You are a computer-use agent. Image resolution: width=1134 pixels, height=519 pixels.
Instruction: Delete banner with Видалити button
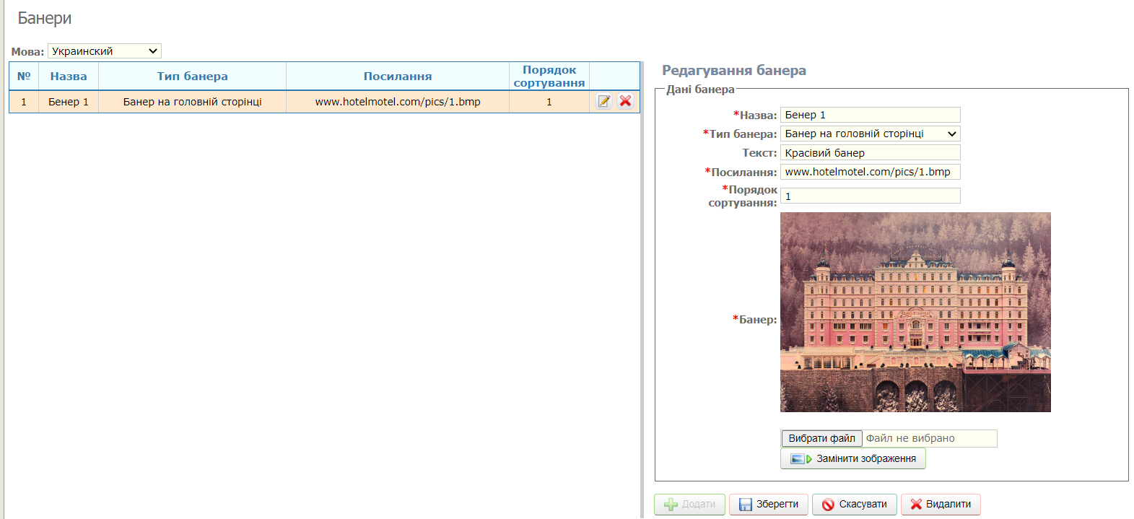(941, 505)
